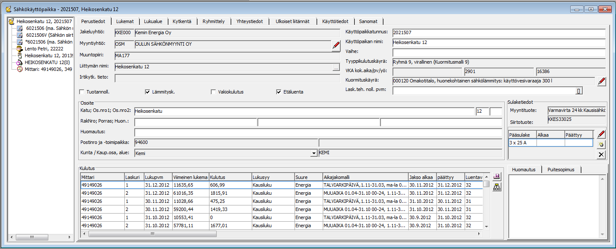616x249 pixels.
Task: Click the Kulutus table vertical scrollbar thumb
Action: click(x=486, y=184)
